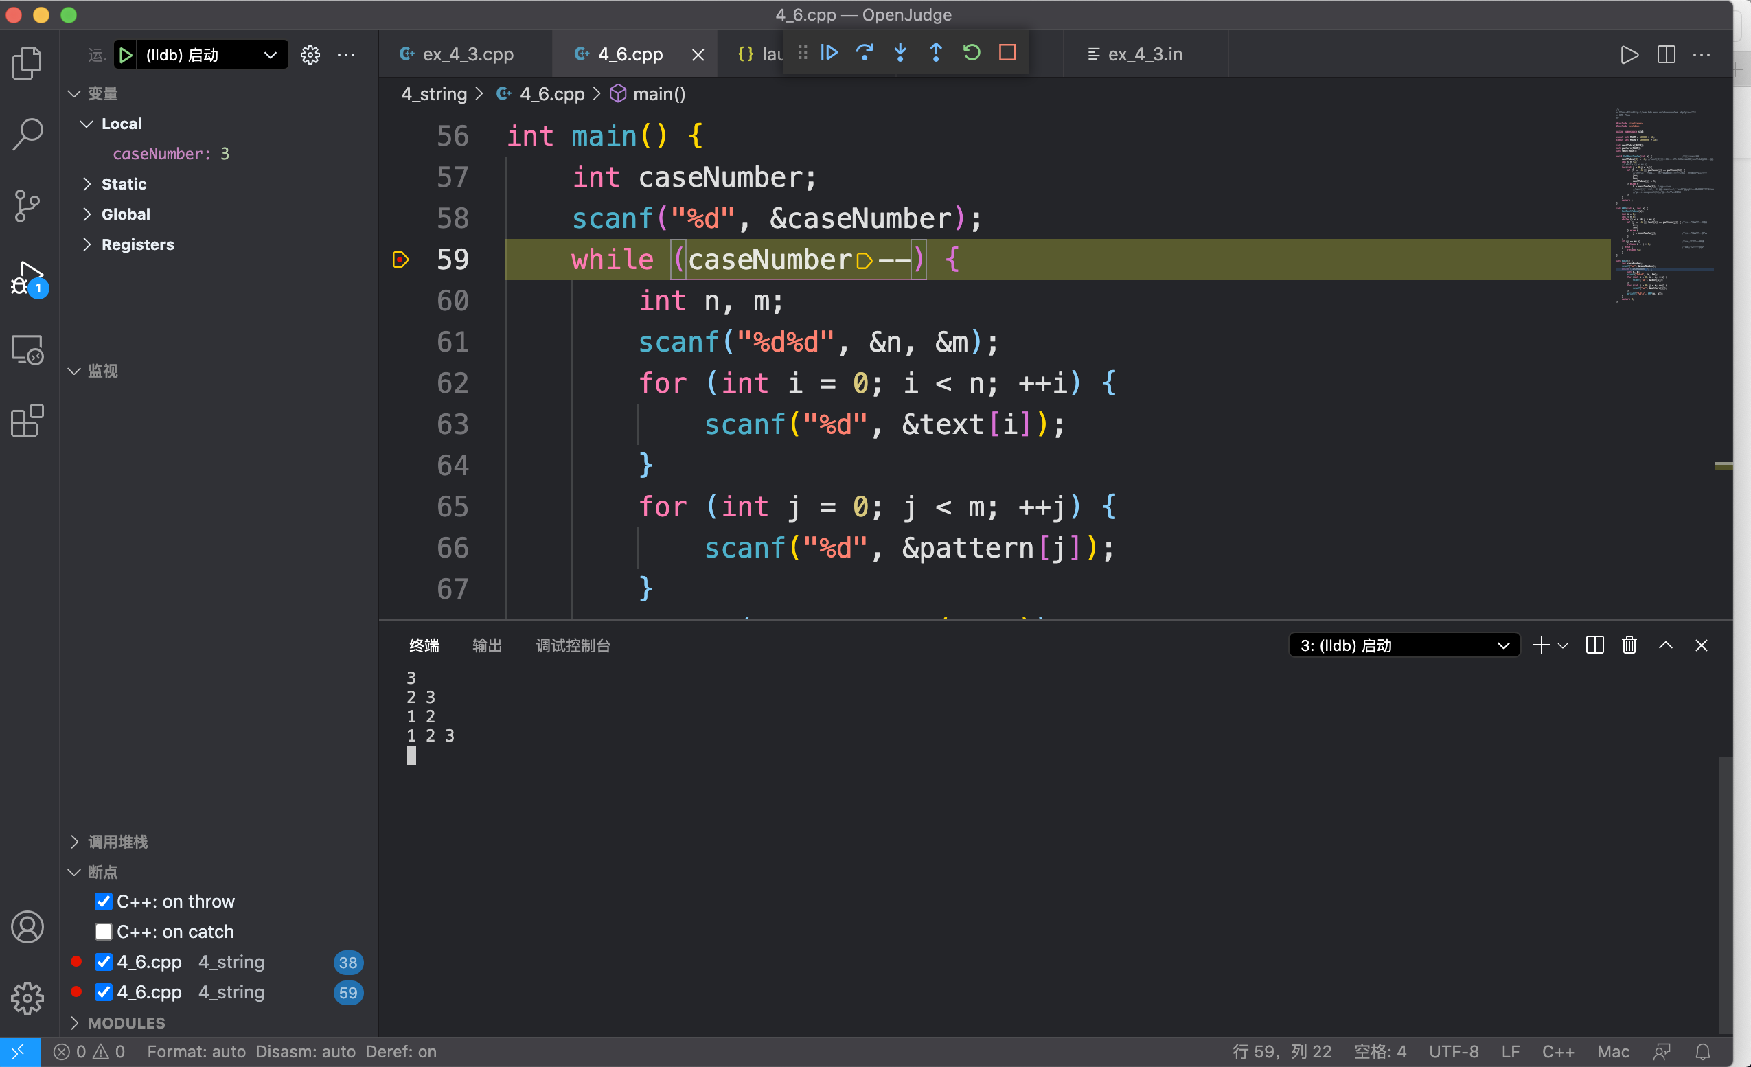Open the Manage gear in activity bar
Viewport: 1751px width, 1067px height.
coord(27,999)
